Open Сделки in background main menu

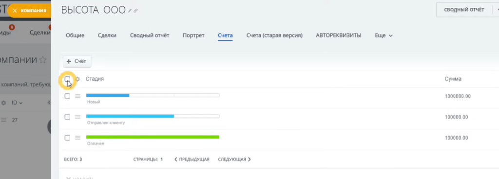[40, 33]
